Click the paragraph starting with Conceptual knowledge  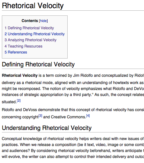tap(73, 148)
